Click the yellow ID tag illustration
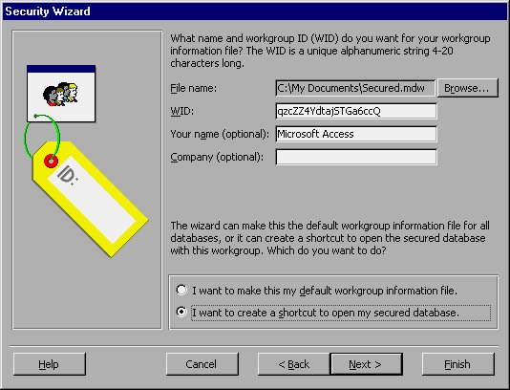 click(x=91, y=199)
